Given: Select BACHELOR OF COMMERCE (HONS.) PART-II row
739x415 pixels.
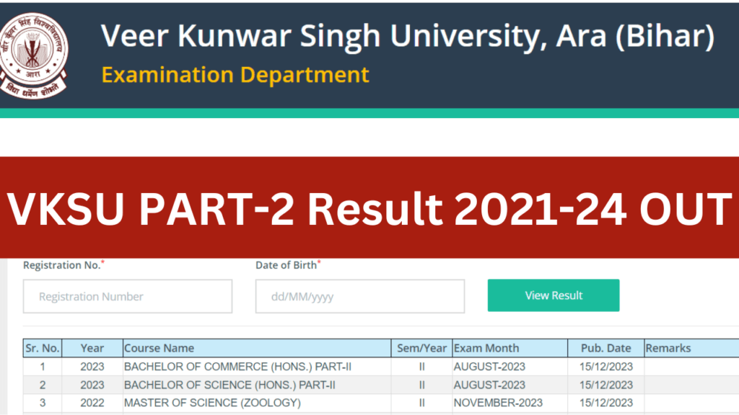Looking at the screenshot, I should click(x=381, y=367).
